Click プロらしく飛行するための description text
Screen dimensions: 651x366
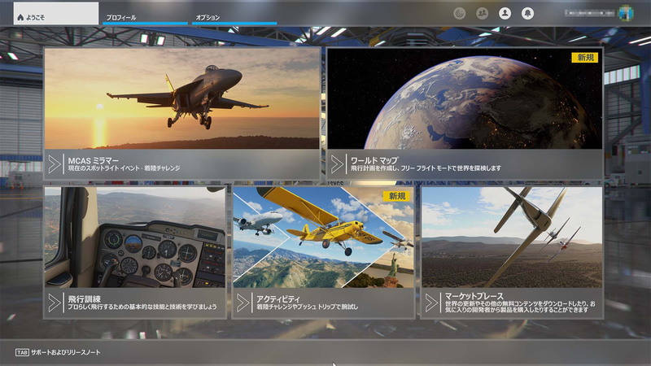click(x=142, y=307)
